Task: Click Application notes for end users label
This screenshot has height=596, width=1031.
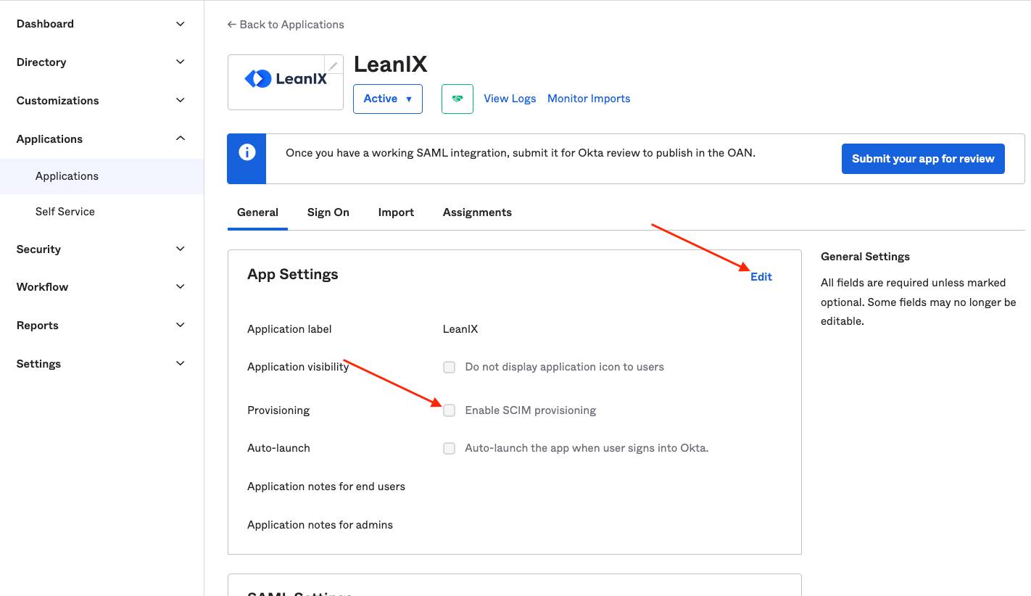Action: pos(326,487)
